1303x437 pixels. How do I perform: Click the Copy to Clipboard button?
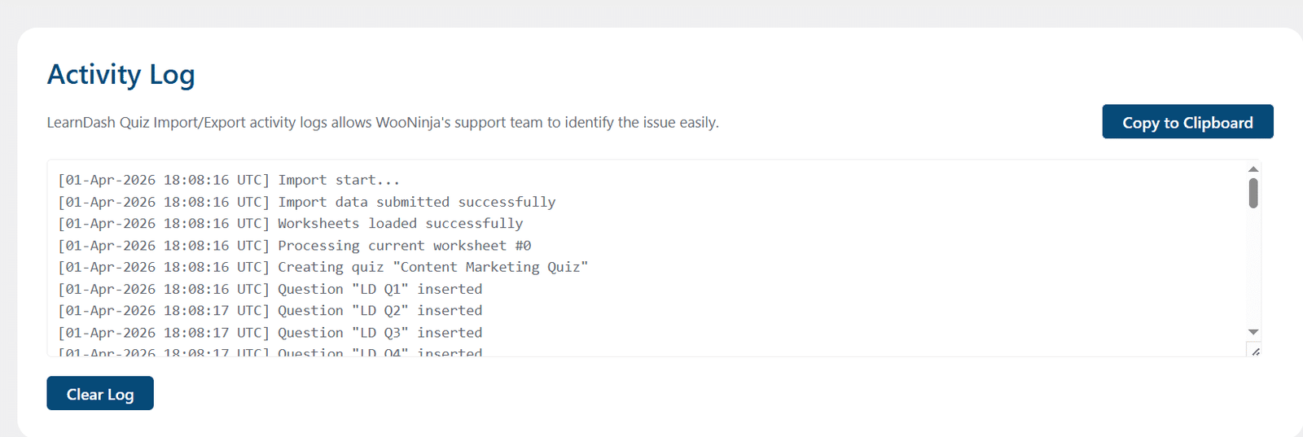pos(1187,121)
